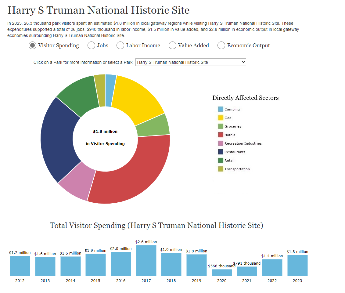Select the Jobs radio button
The height and width of the screenshot is (293, 345).
[x=91, y=45]
